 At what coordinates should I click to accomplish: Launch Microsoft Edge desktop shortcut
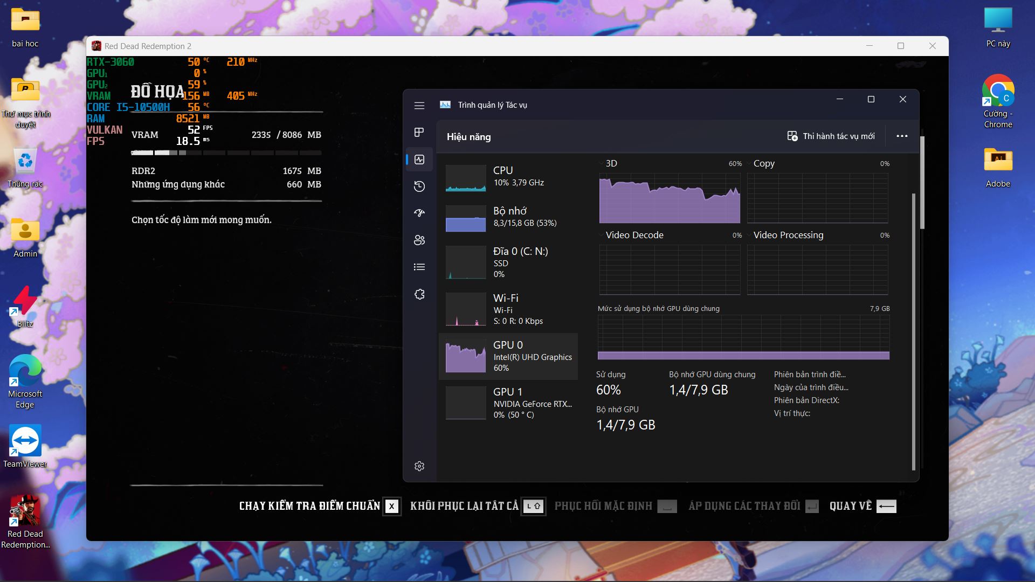pos(25,382)
